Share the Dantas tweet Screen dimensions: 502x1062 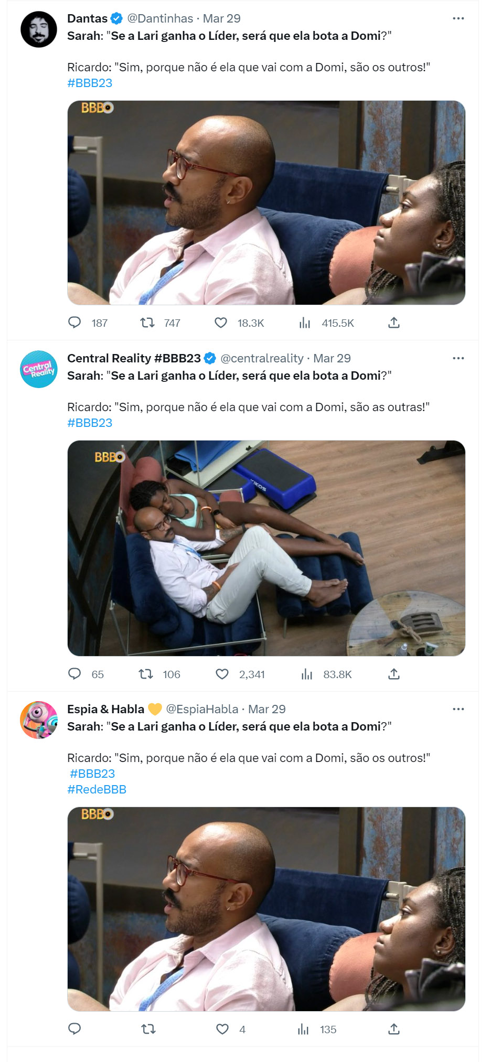click(394, 323)
